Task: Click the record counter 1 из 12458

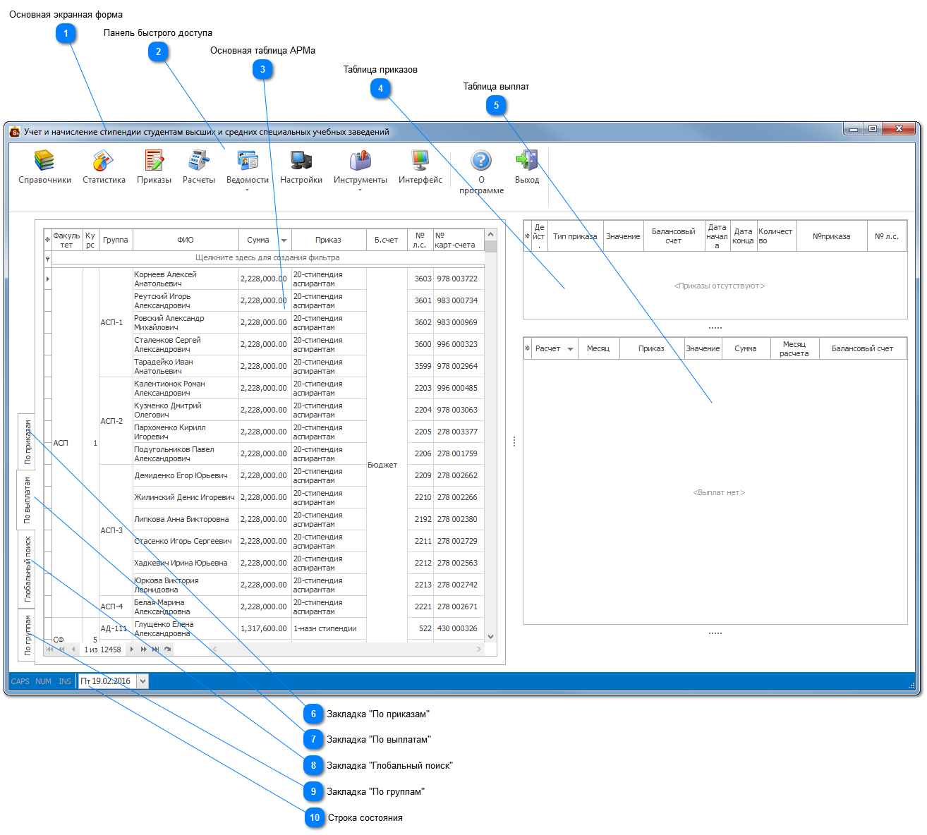Action: coord(102,650)
